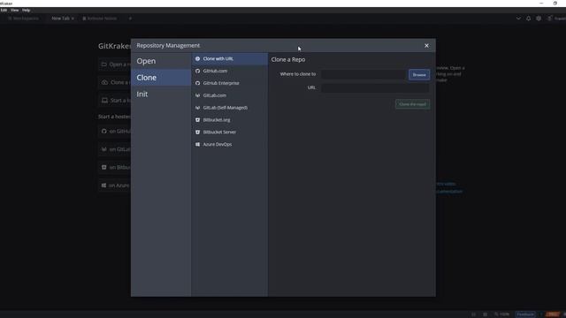The image size is (566, 318).
Task: Click Start a local repo in background
Action: tap(115, 100)
